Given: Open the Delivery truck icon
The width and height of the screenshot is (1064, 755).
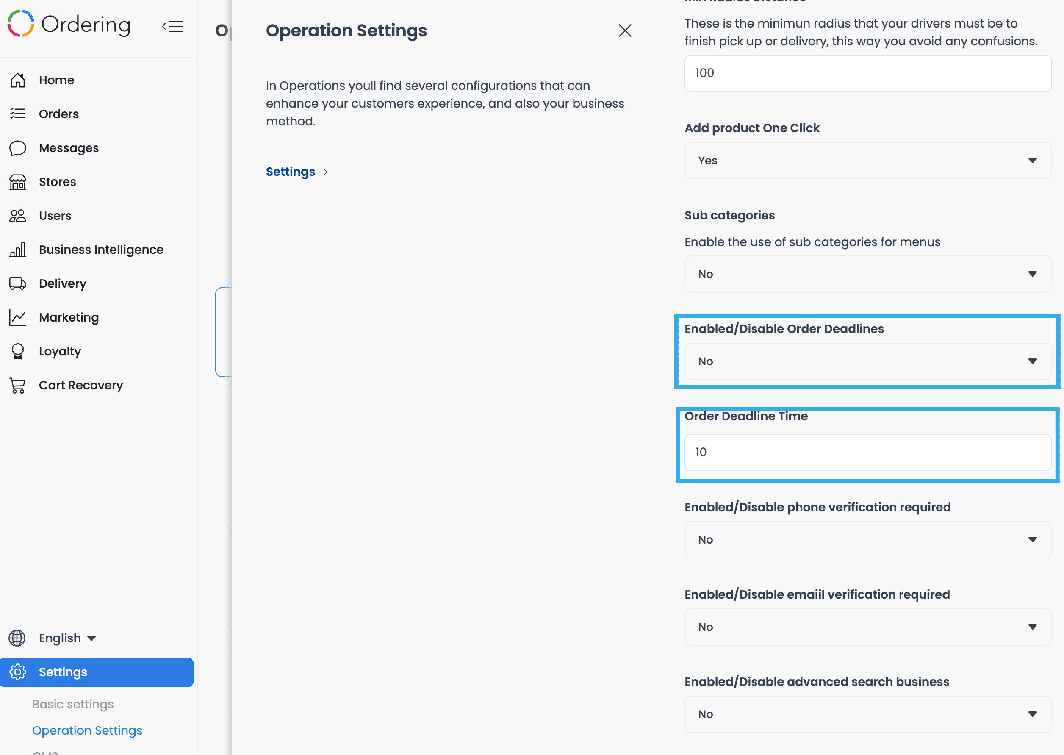Looking at the screenshot, I should (18, 283).
